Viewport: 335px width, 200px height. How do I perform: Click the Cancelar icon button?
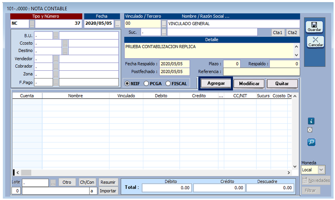click(x=316, y=42)
